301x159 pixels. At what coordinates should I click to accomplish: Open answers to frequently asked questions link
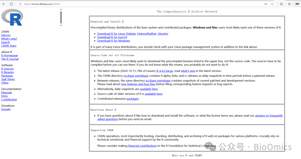269,115
